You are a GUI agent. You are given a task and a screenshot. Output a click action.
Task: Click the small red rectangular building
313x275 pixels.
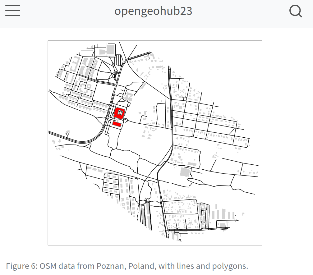click(x=117, y=124)
